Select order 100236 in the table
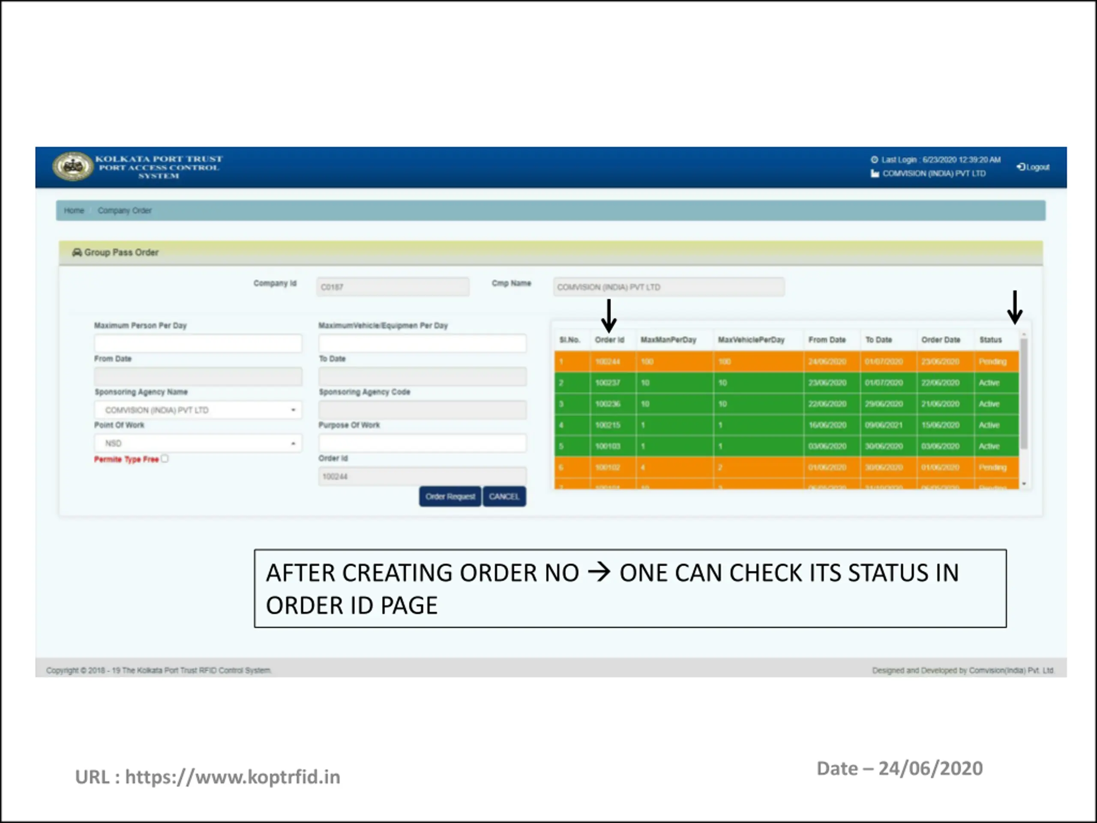The image size is (1097, 823). click(787, 404)
